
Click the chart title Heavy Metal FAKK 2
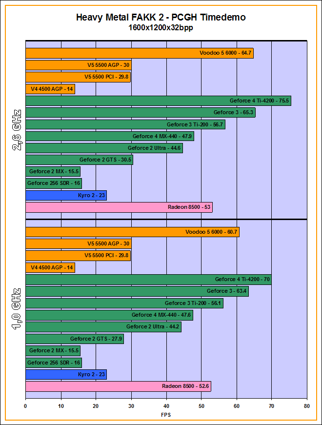[161, 18]
